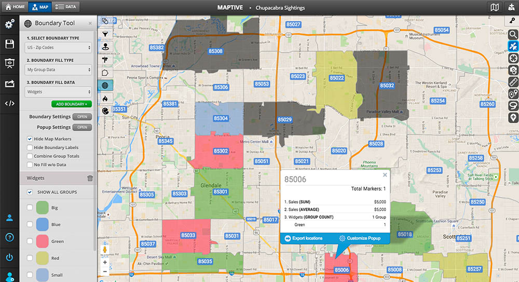
Task: Select the polygon drawing tool
Action: tap(105, 73)
